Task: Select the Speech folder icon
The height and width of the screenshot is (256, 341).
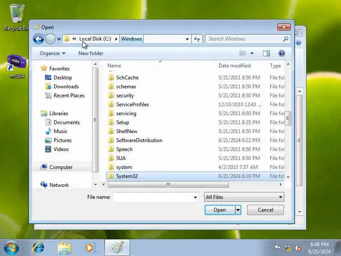Action: [111, 149]
